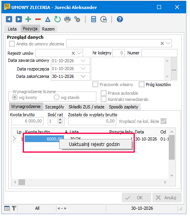Viewport: 190px width, 218px height.
Task: Click the All filter label in status bar
Action: click(37, 208)
